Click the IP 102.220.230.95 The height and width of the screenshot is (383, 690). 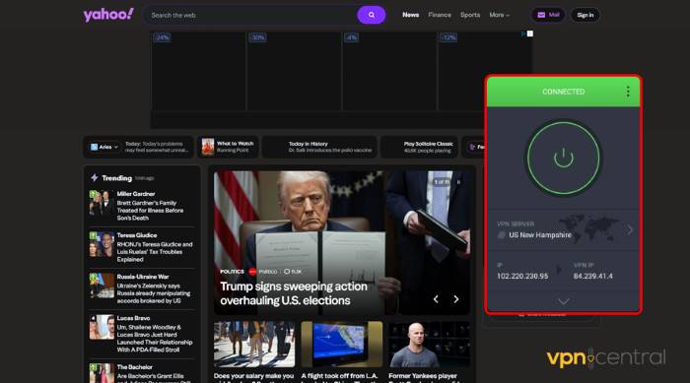tap(522, 276)
